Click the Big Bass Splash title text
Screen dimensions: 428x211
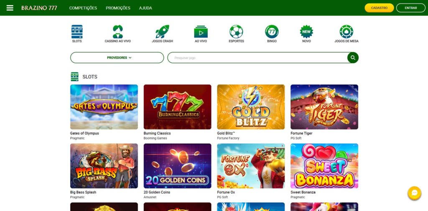coord(83,192)
